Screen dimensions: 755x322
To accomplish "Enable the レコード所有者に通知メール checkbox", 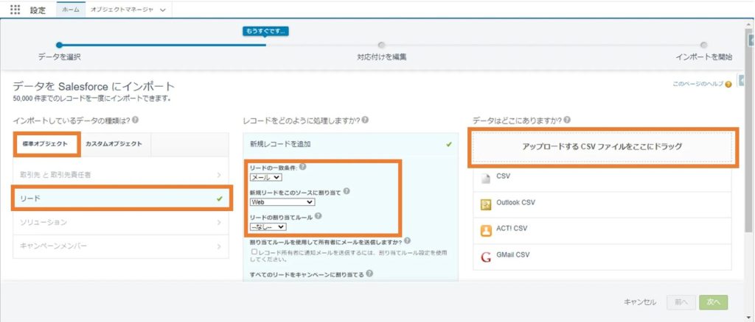I will 254,251.
